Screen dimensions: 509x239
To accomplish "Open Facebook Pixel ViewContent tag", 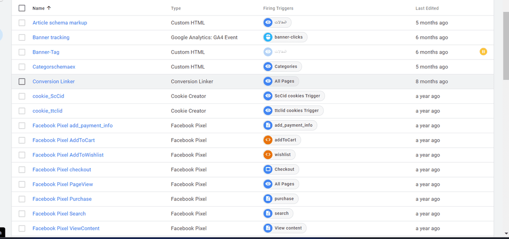I will click(x=66, y=228).
